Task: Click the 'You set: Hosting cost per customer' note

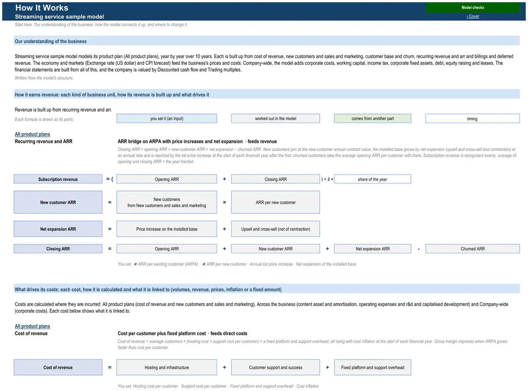Action: click(218, 386)
